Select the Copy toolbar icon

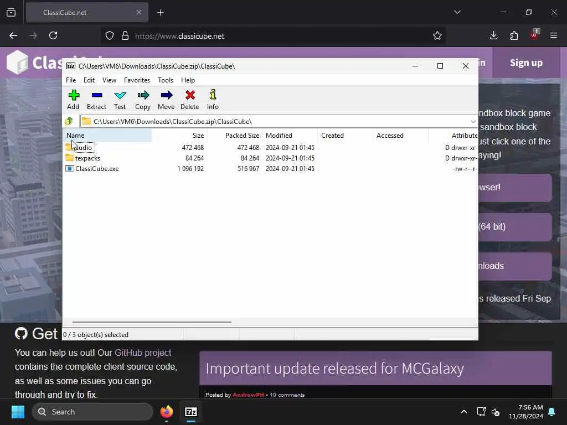[x=143, y=100]
